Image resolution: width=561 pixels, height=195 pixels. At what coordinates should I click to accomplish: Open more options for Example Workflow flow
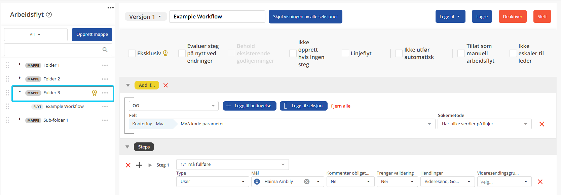coord(105,107)
